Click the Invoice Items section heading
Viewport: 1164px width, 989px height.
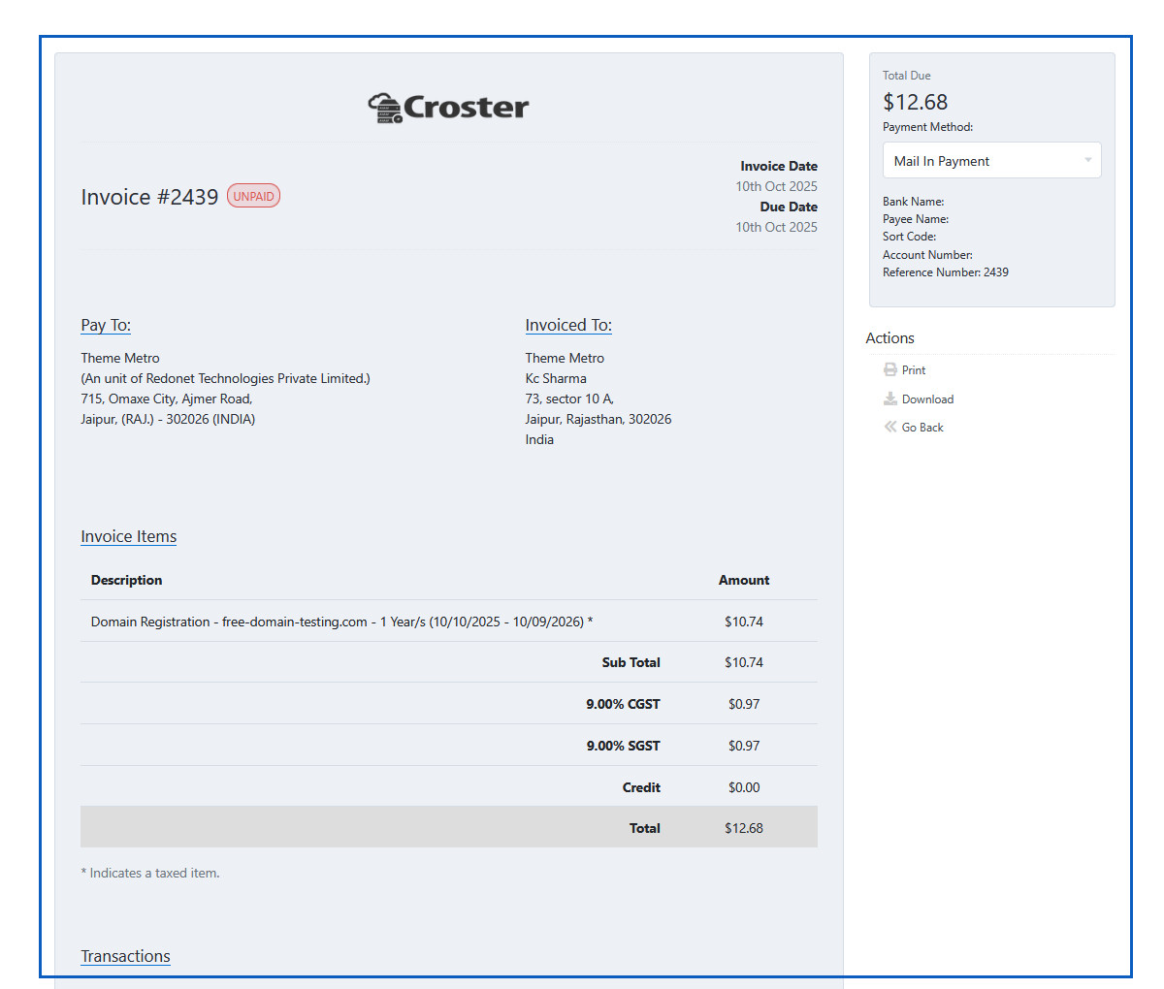128,536
